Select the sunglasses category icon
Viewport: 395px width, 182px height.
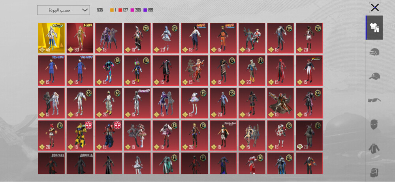[374, 100]
